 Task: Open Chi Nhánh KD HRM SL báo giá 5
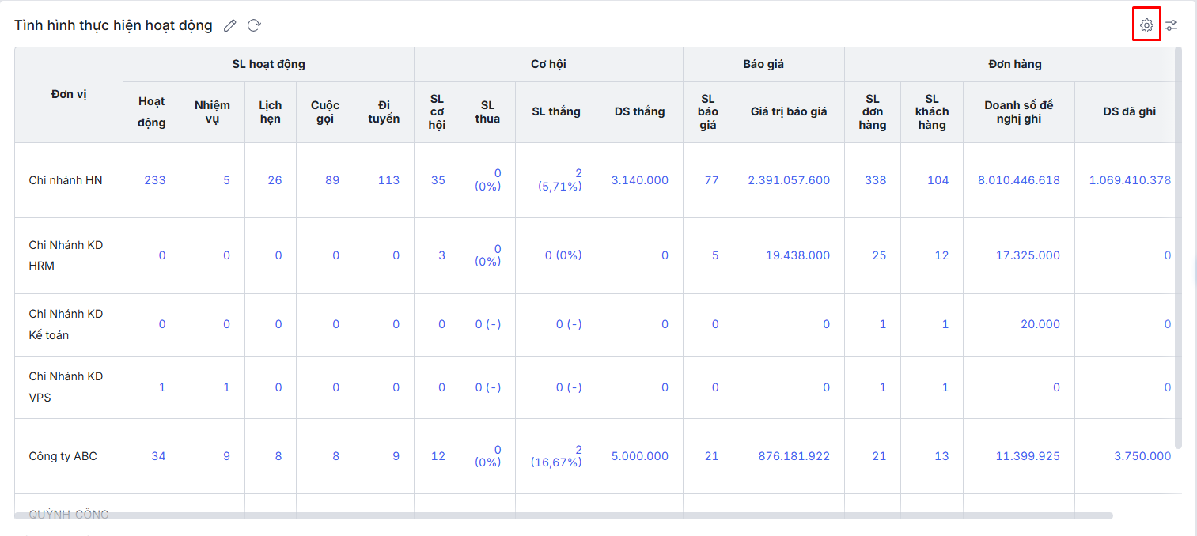(x=714, y=255)
